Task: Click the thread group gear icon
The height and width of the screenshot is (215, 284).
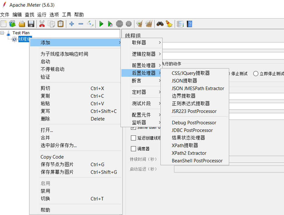Action: click(14, 39)
